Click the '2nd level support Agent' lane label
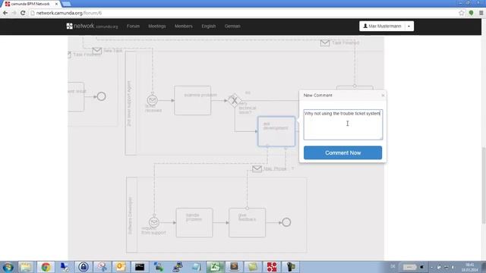The height and width of the screenshot is (273, 486). [129, 104]
